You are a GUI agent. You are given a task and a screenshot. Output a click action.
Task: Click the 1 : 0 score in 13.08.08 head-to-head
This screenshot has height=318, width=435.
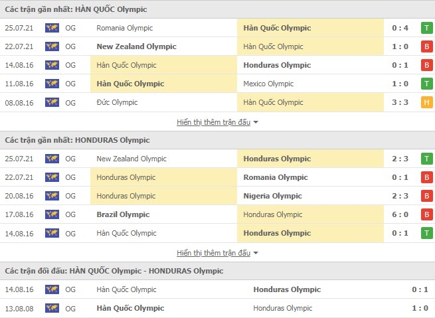[420, 308]
